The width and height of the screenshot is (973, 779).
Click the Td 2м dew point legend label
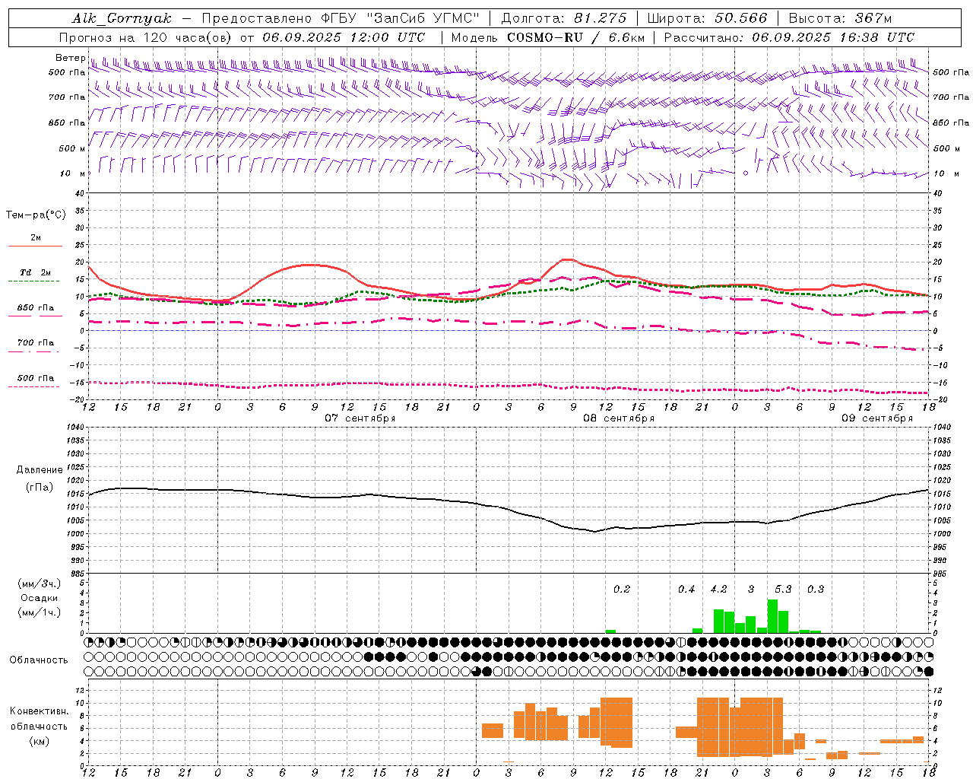pos(36,272)
